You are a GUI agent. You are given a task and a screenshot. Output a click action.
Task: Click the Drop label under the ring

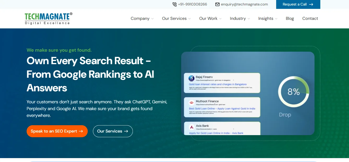pyautogui.click(x=285, y=115)
